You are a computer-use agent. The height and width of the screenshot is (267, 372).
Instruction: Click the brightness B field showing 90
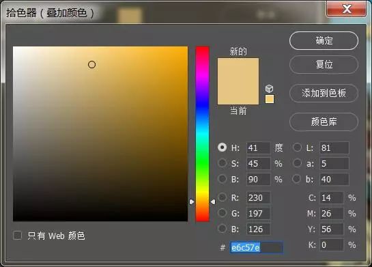[258, 179]
